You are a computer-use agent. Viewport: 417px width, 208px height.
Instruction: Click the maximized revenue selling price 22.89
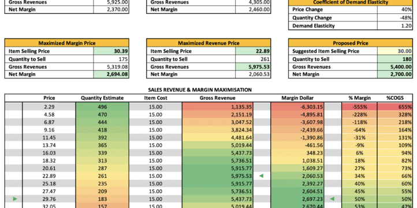tap(253, 51)
